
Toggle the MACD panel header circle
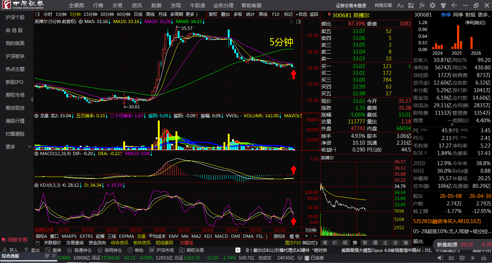(36, 154)
